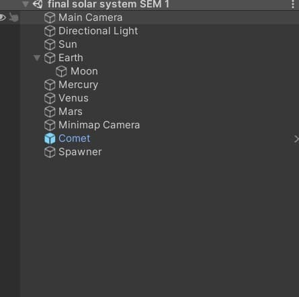Open Comet prefab via right chevron arrow
Screen dimensions: 299x297
[296, 139]
